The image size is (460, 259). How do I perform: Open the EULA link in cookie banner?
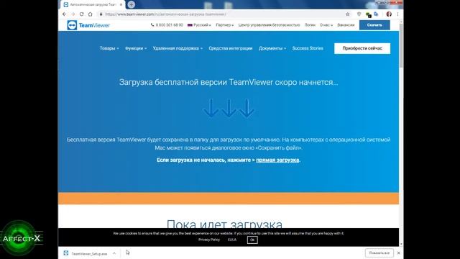click(x=232, y=240)
